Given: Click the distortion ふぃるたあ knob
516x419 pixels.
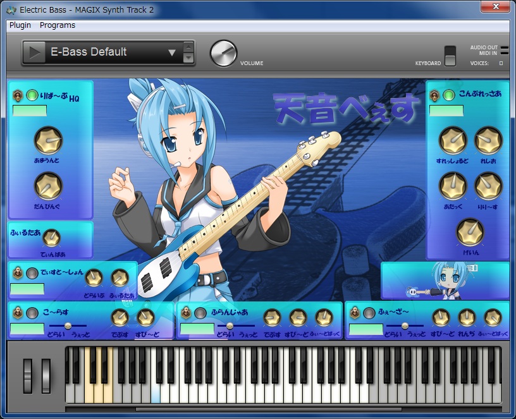Looking at the screenshot, I should (x=120, y=277).
